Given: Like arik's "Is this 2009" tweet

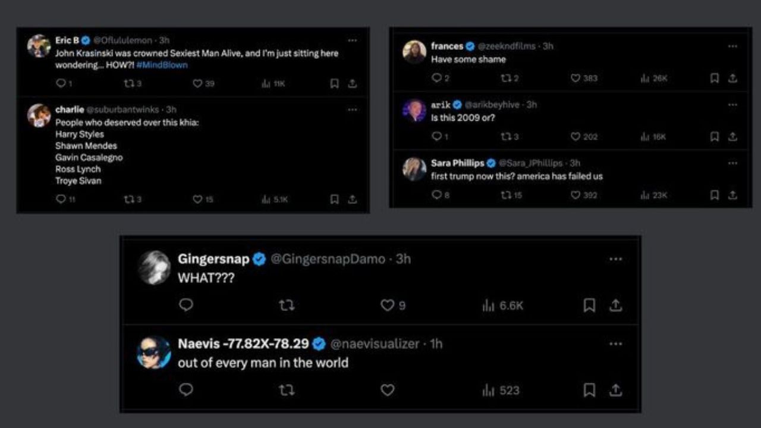Looking at the screenshot, I should coord(575,137).
